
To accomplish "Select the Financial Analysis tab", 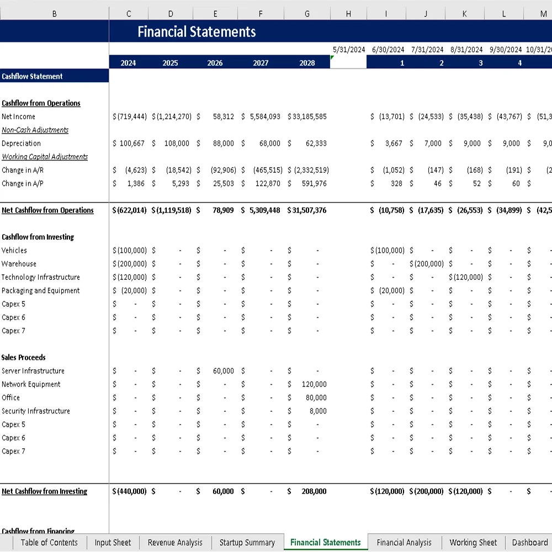I will tap(405, 543).
